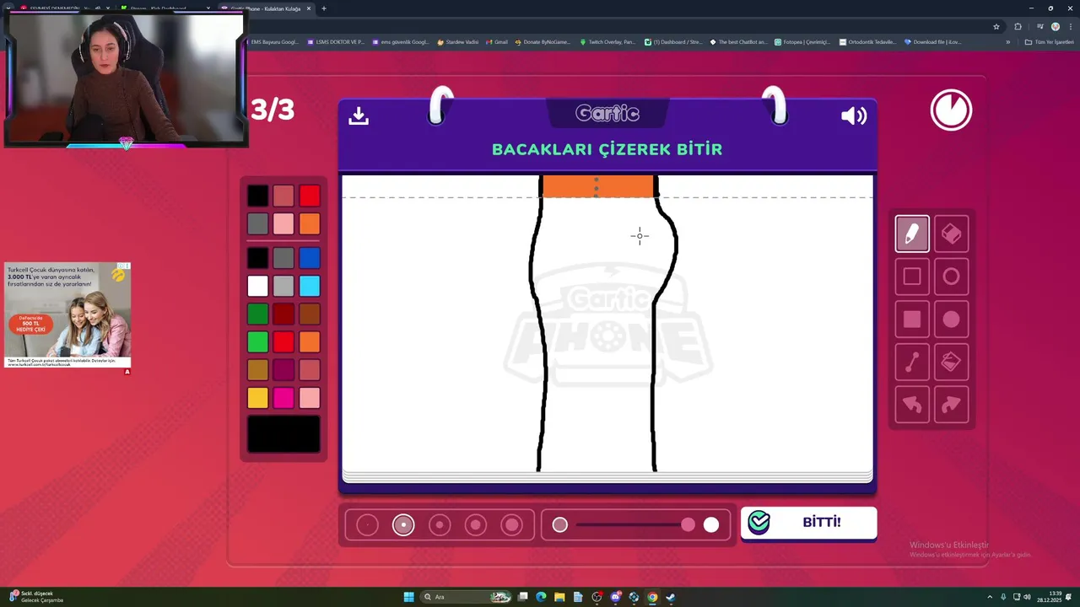The image size is (1080, 607).
Task: Pick the light gray color swatch
Action: tap(283, 287)
